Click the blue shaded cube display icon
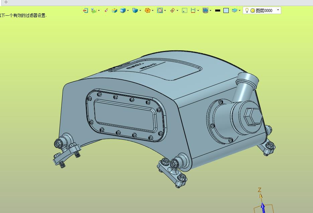313x213 pixels. (123, 11)
